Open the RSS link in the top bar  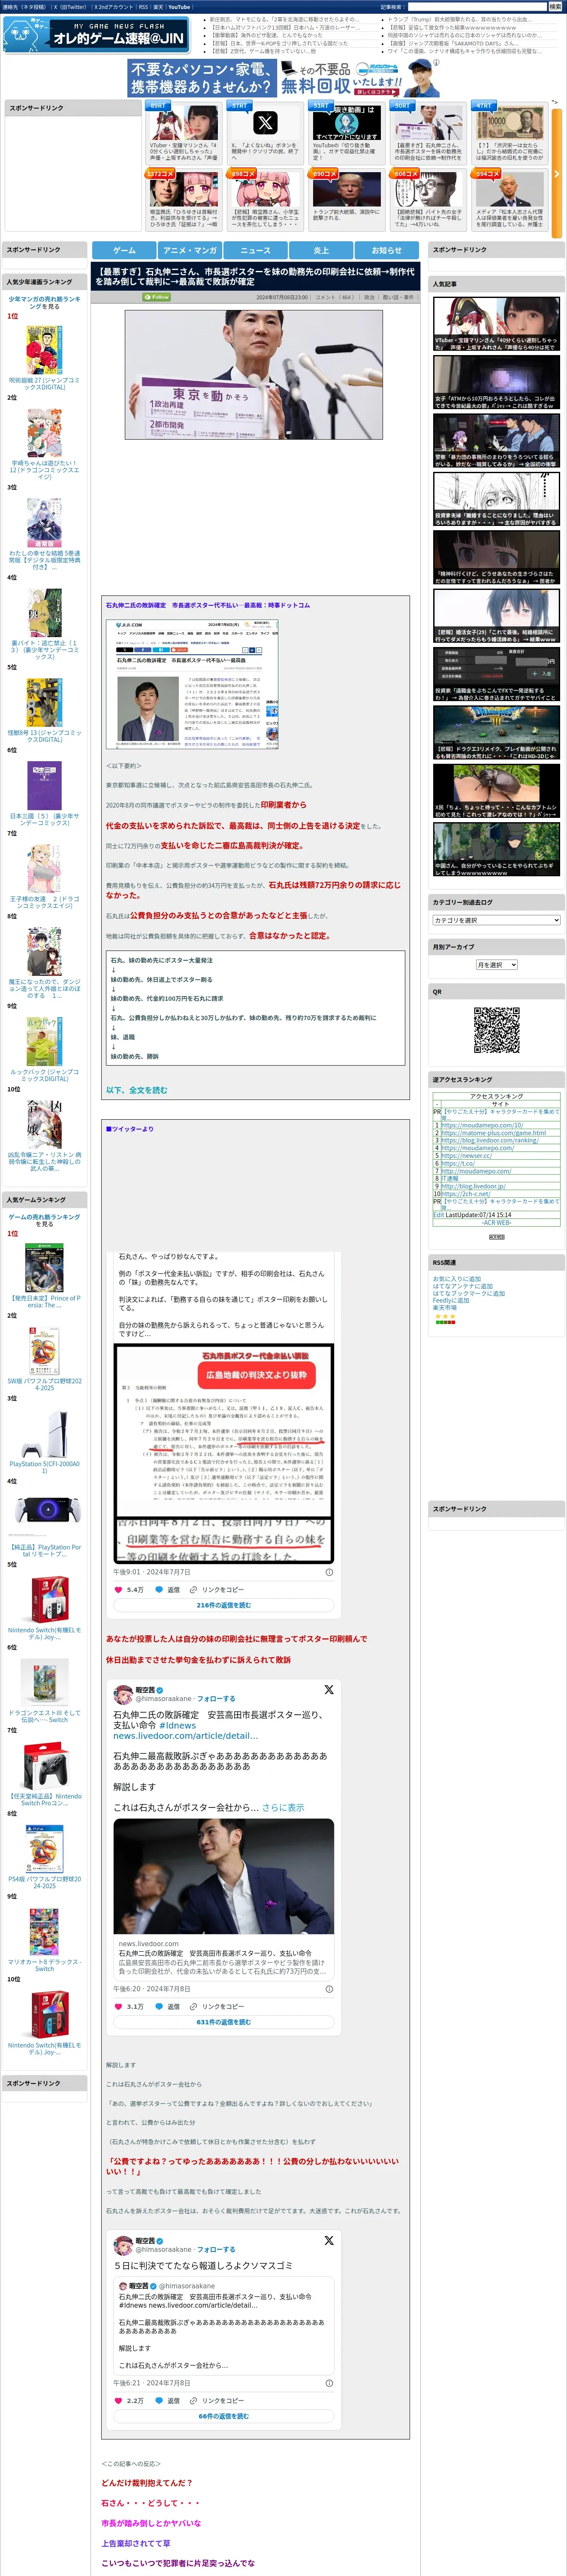(143, 6)
